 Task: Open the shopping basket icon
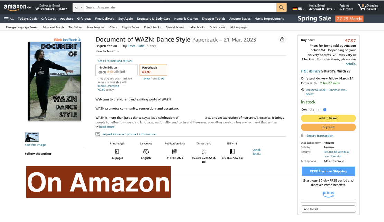[x=362, y=7]
